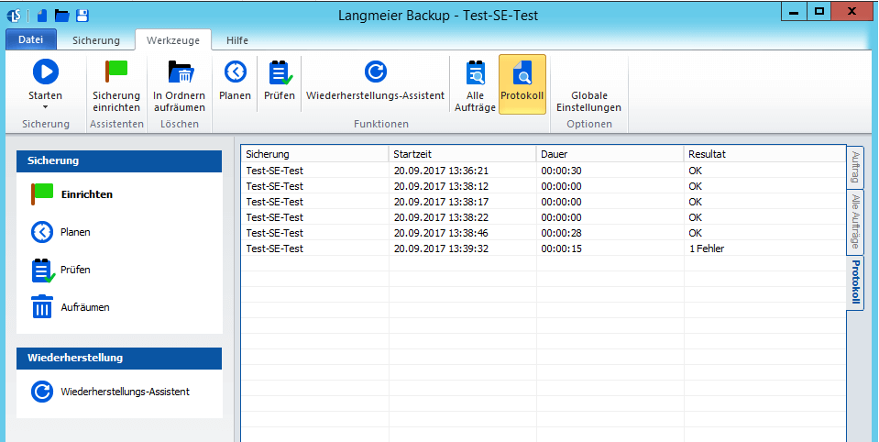879x442 pixels.
Task: Click the Einrichten label in sidebar
Action: tap(87, 194)
